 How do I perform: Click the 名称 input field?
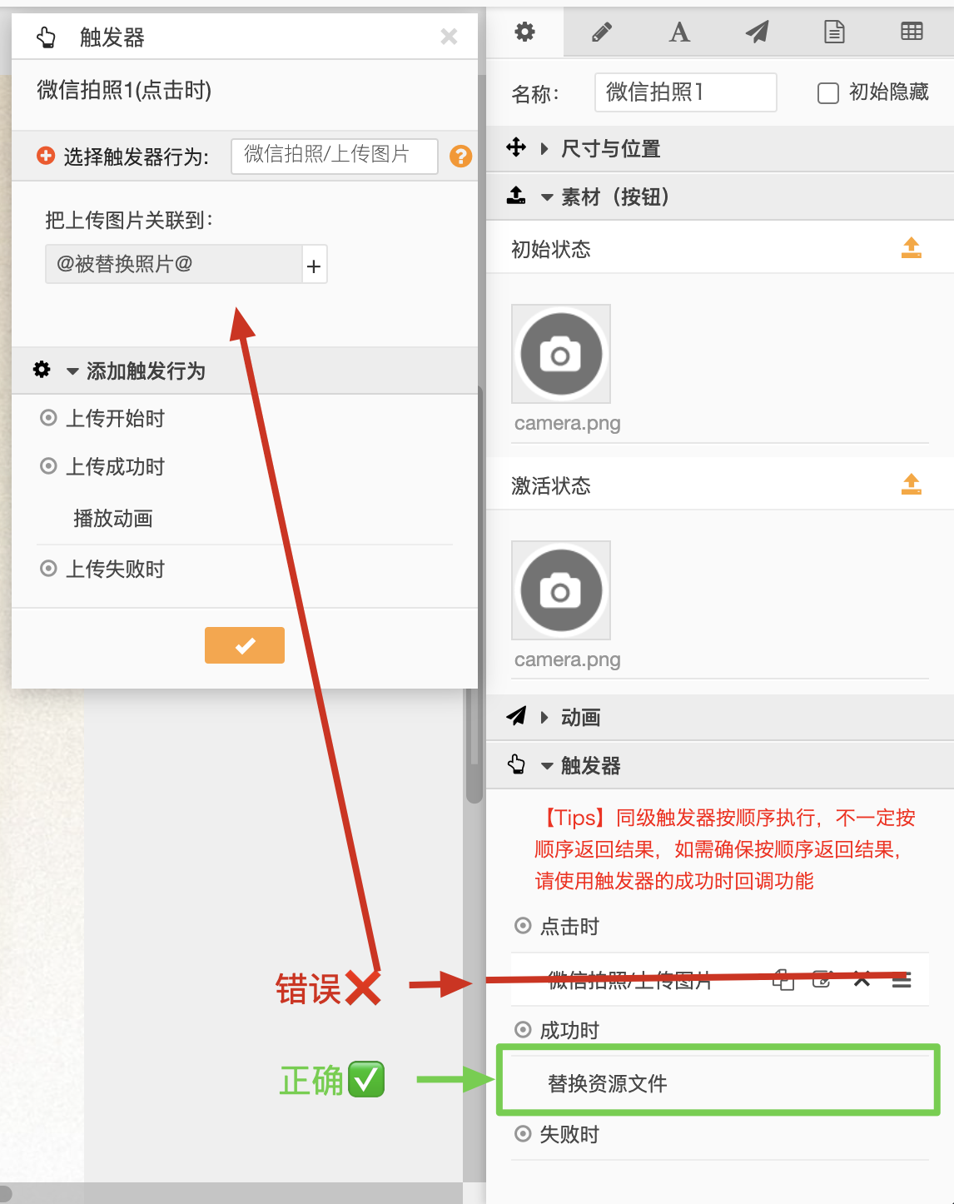coord(685,92)
